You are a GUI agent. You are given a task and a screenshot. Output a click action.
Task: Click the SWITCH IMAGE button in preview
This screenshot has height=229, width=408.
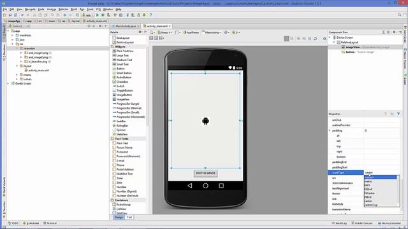coord(205,173)
